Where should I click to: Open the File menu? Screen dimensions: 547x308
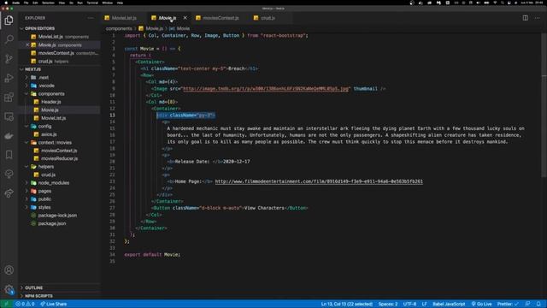pos(26,3)
